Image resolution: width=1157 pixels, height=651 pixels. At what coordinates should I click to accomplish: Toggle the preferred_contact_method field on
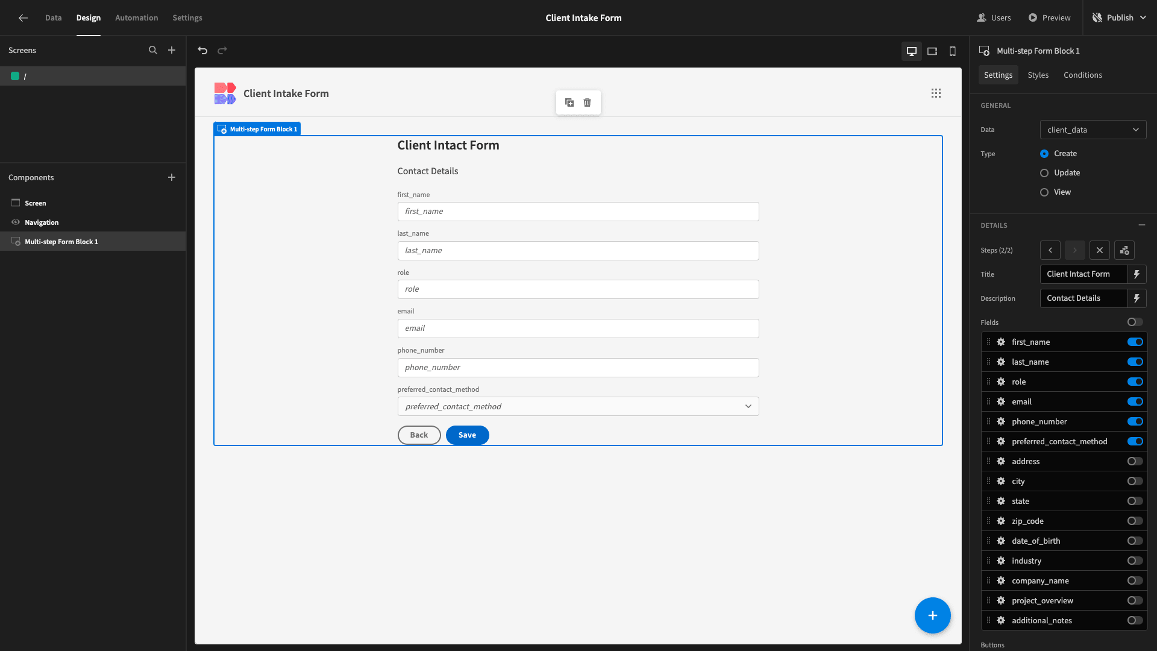[x=1135, y=441]
